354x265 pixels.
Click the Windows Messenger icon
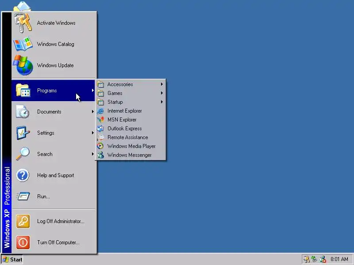tap(100, 155)
